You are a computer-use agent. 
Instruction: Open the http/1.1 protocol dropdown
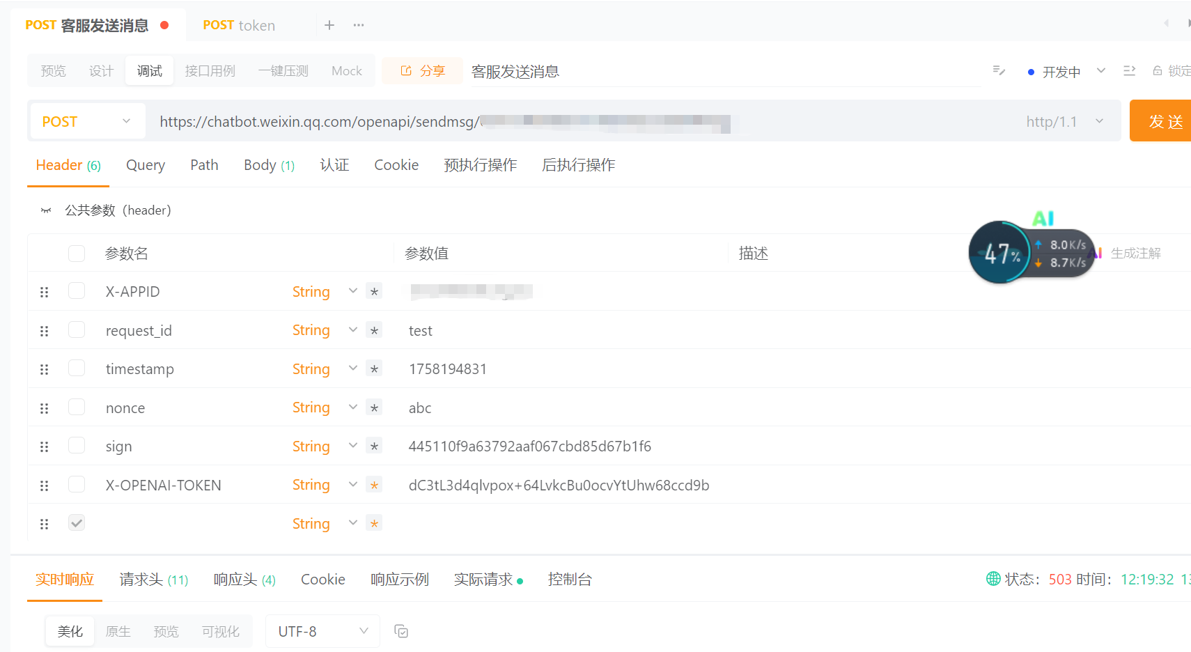(1065, 122)
